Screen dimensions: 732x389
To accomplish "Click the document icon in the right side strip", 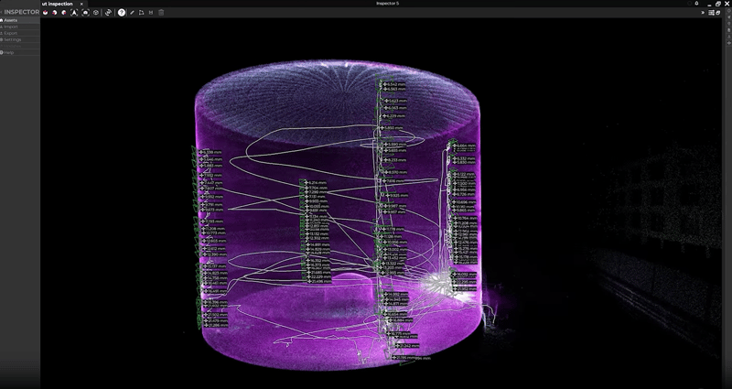I will click(728, 30).
